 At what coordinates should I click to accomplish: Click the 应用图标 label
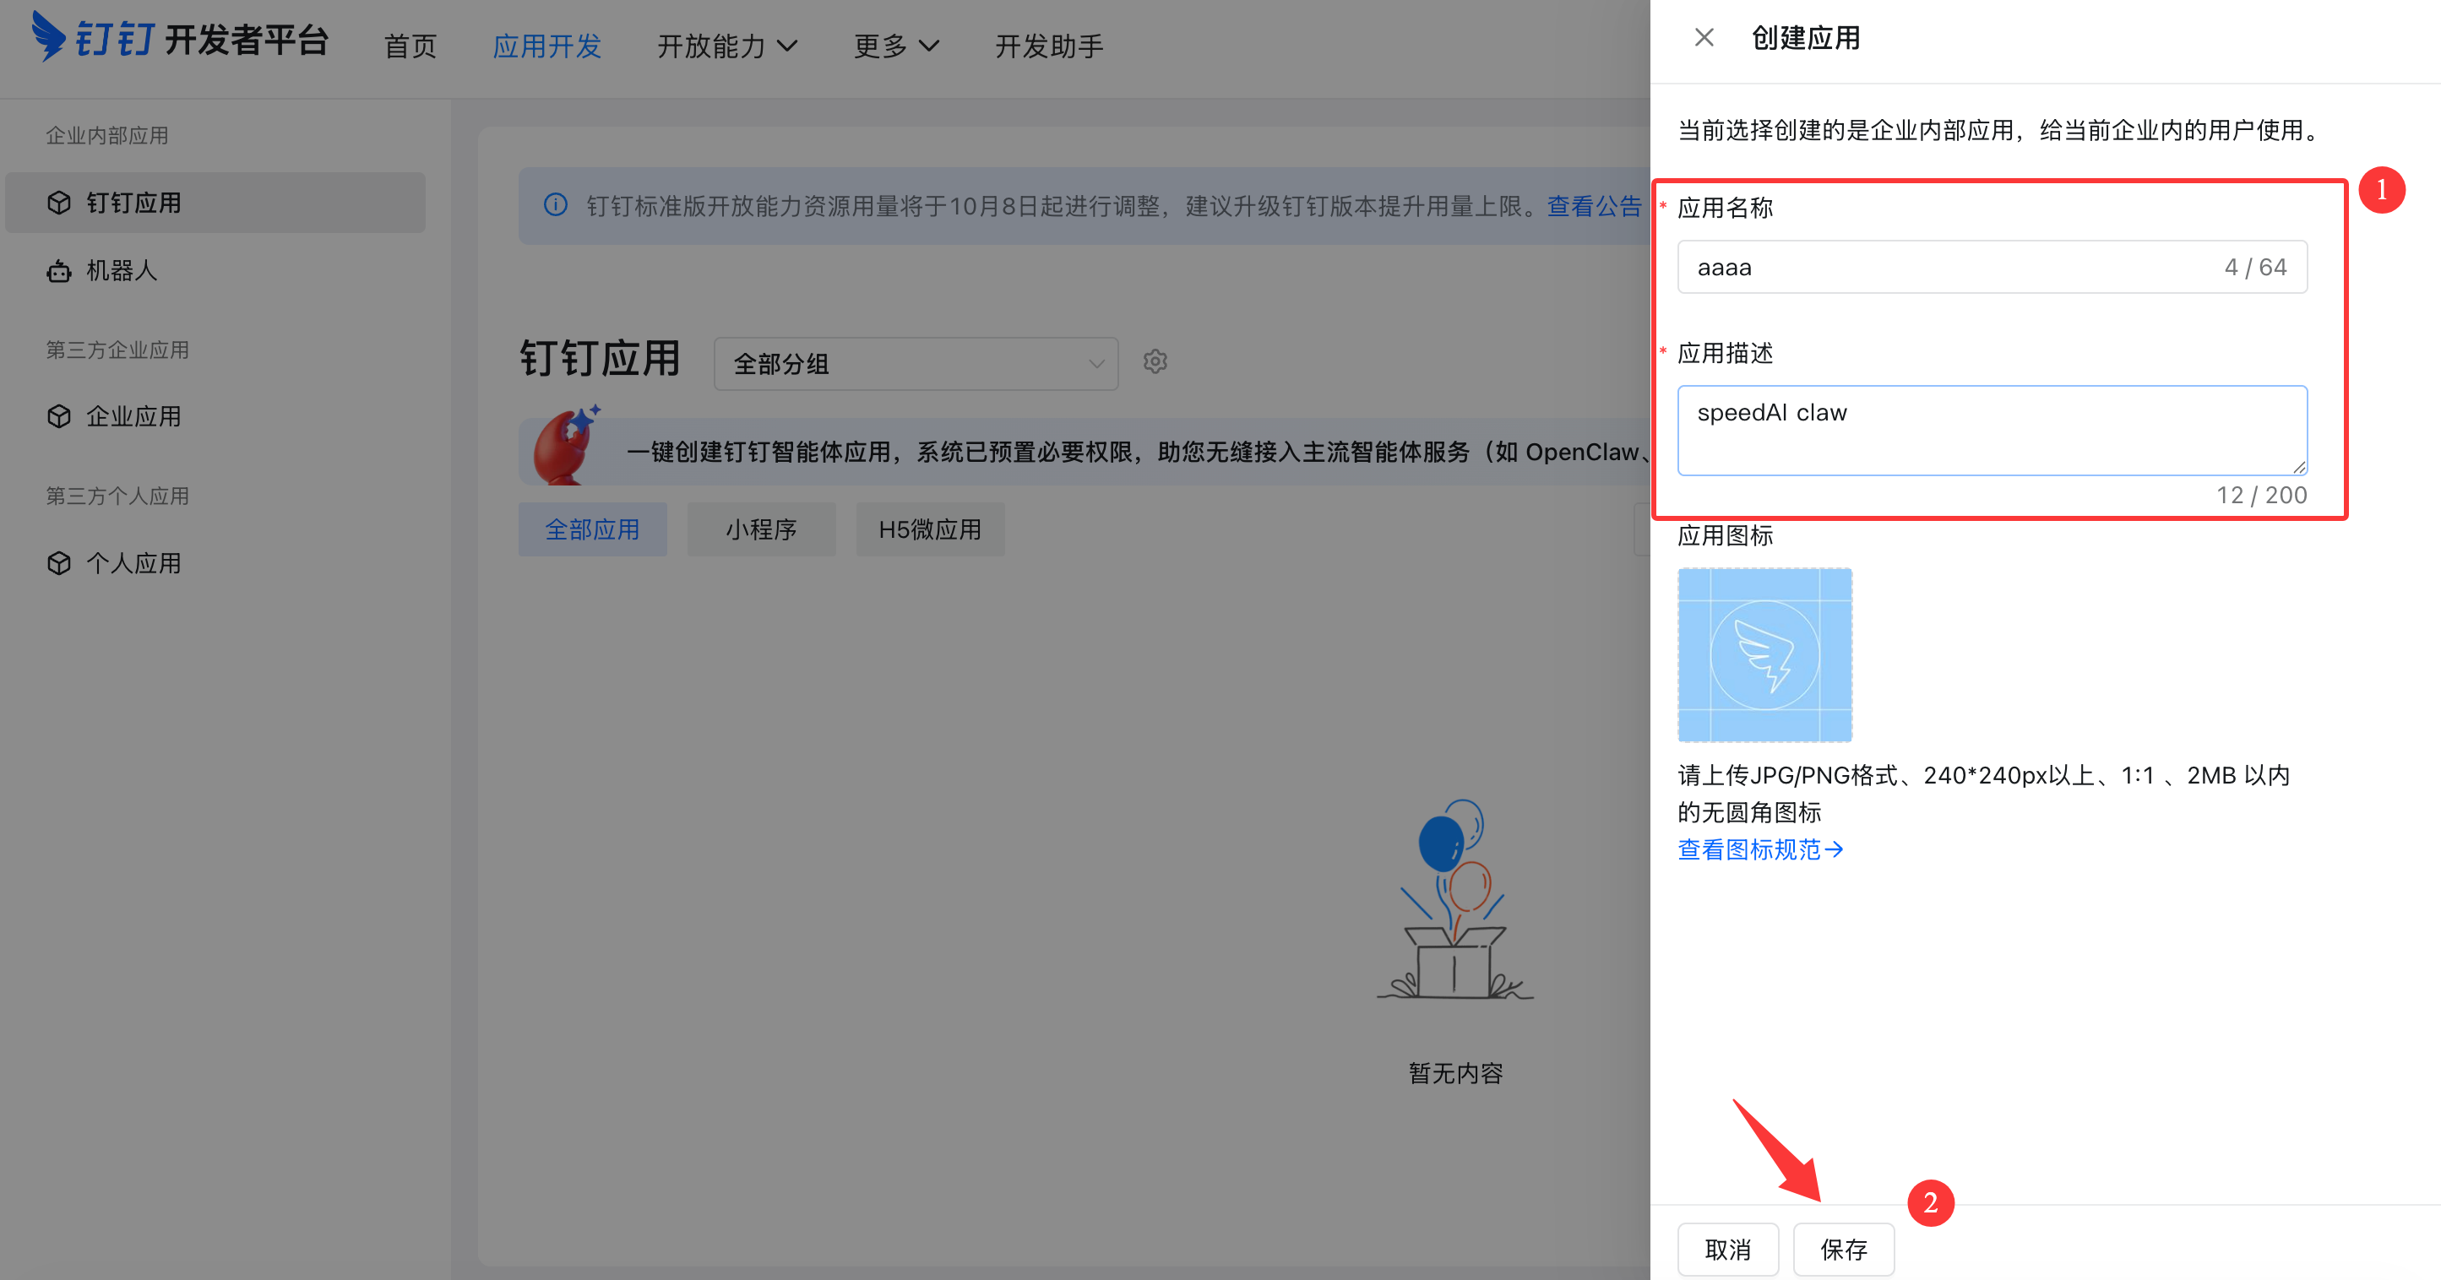(1725, 536)
